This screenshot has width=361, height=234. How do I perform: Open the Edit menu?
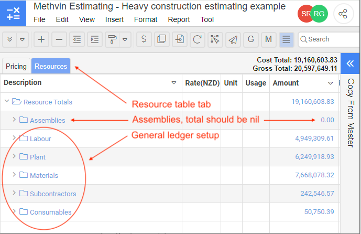click(62, 19)
